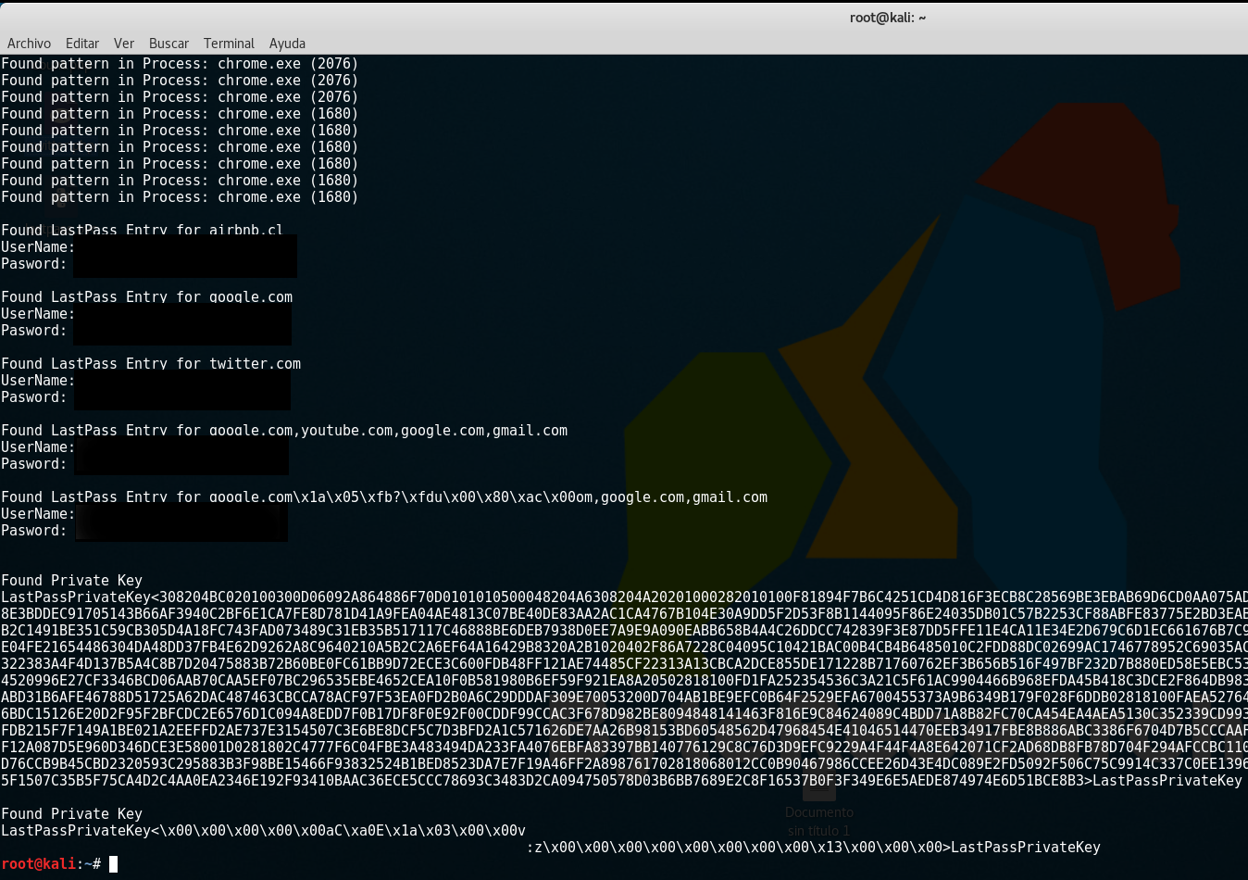This screenshot has width=1248, height=880.
Task: Click the first 'chrome.exe (2076)' line
Action: pos(180,64)
